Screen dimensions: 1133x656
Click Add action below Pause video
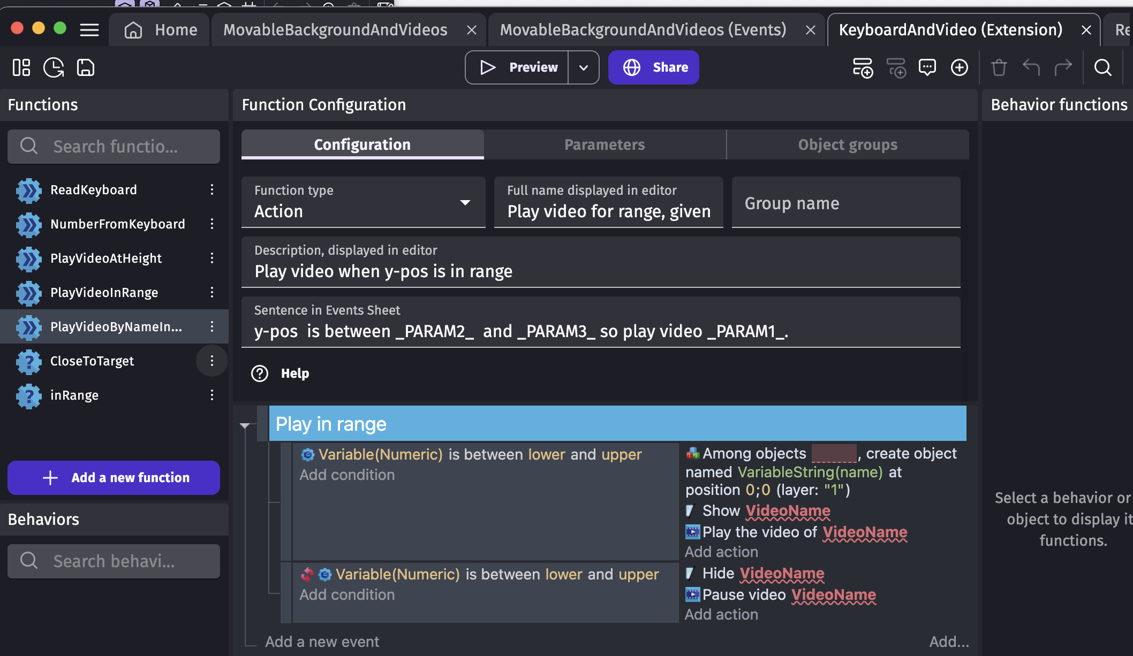(x=721, y=614)
